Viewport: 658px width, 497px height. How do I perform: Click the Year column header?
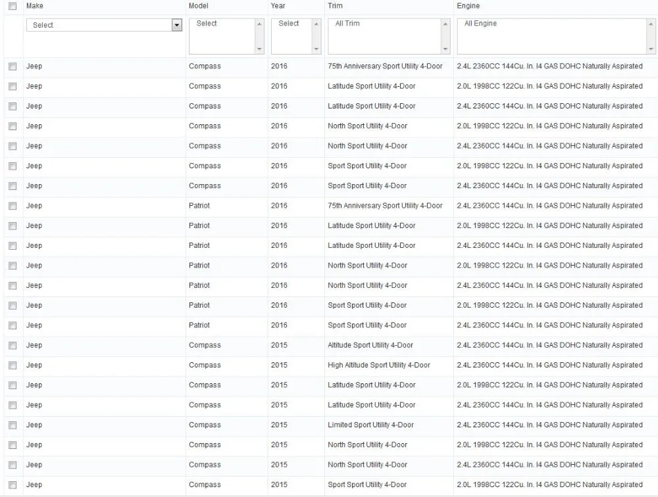point(278,6)
